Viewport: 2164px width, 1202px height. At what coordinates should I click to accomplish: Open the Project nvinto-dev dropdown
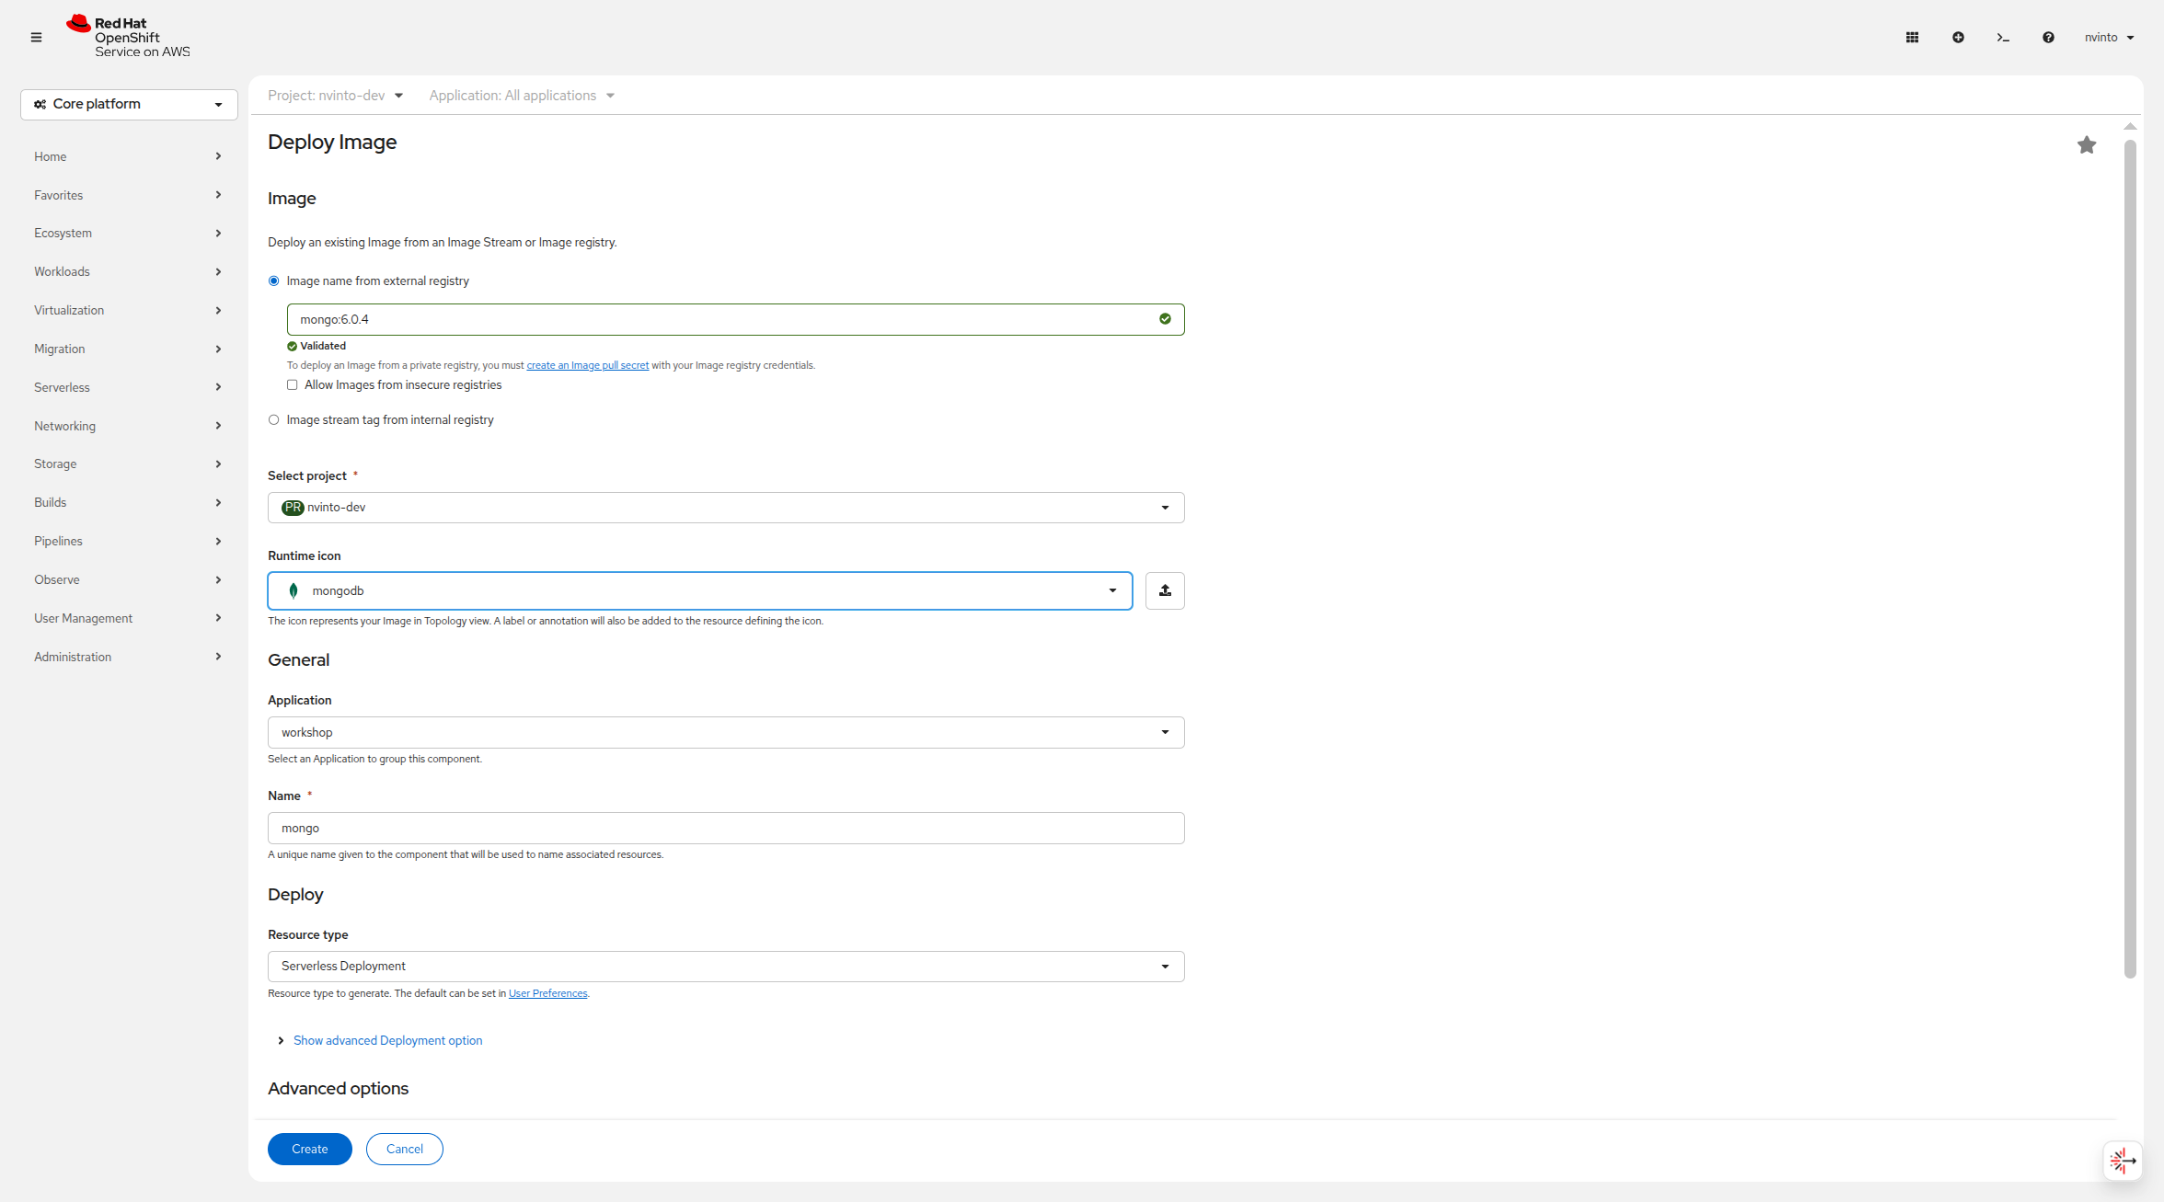pos(336,96)
